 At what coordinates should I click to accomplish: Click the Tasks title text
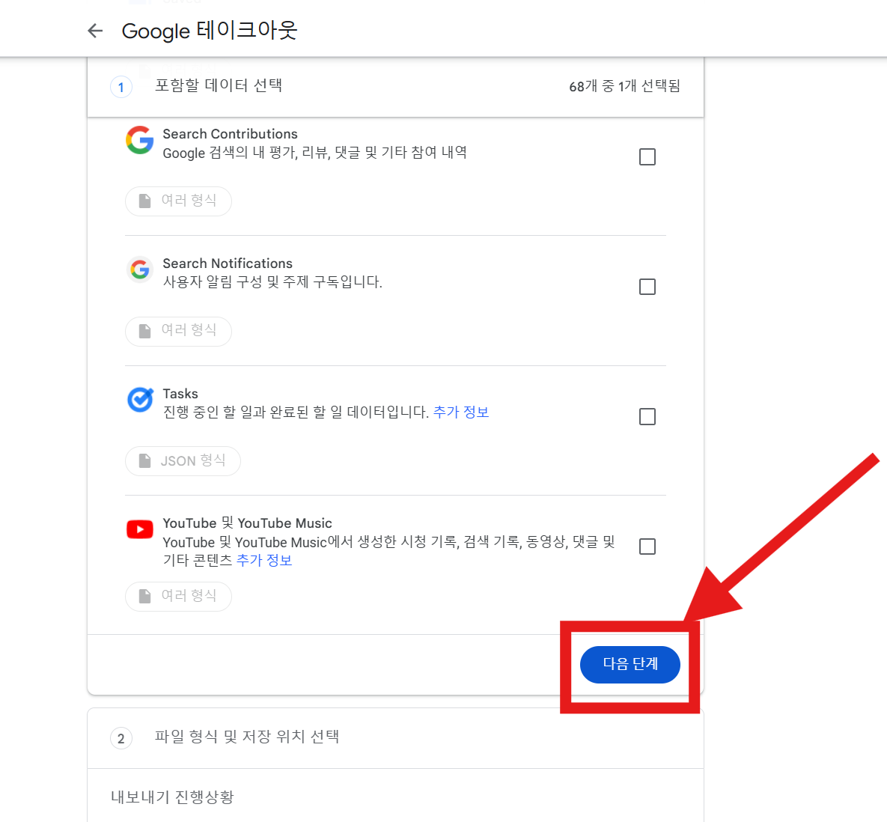pos(180,393)
